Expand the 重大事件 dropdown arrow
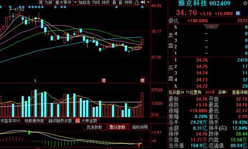248x149 pixels. [75, 2]
